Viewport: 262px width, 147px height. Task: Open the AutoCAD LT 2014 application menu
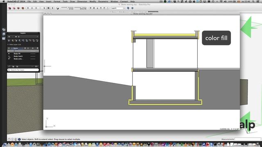pos(16,1)
